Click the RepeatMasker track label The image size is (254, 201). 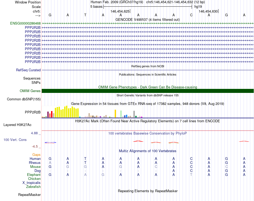[x=29, y=195]
